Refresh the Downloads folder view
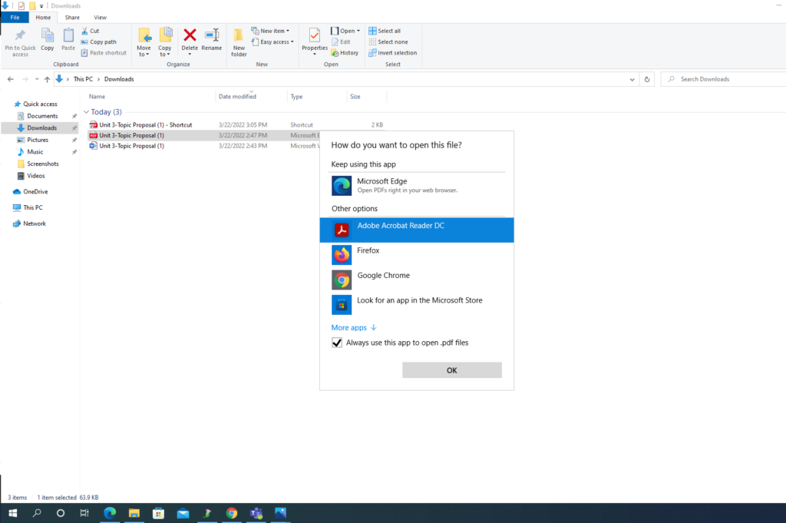The image size is (786, 523). 647,79
